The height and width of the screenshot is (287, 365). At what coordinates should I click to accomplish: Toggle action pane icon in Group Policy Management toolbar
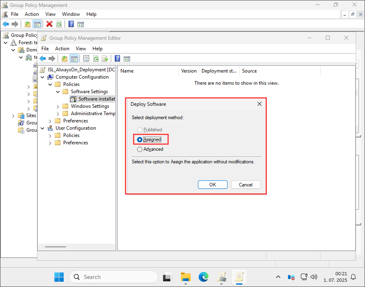pyautogui.click(x=81, y=24)
